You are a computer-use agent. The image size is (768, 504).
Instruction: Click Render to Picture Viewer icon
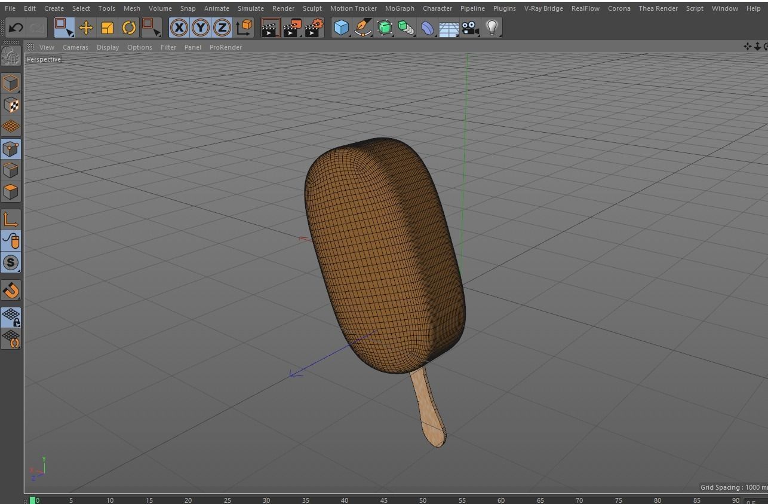292,28
